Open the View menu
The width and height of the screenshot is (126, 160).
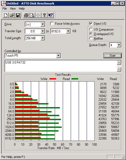click(x=13, y=9)
